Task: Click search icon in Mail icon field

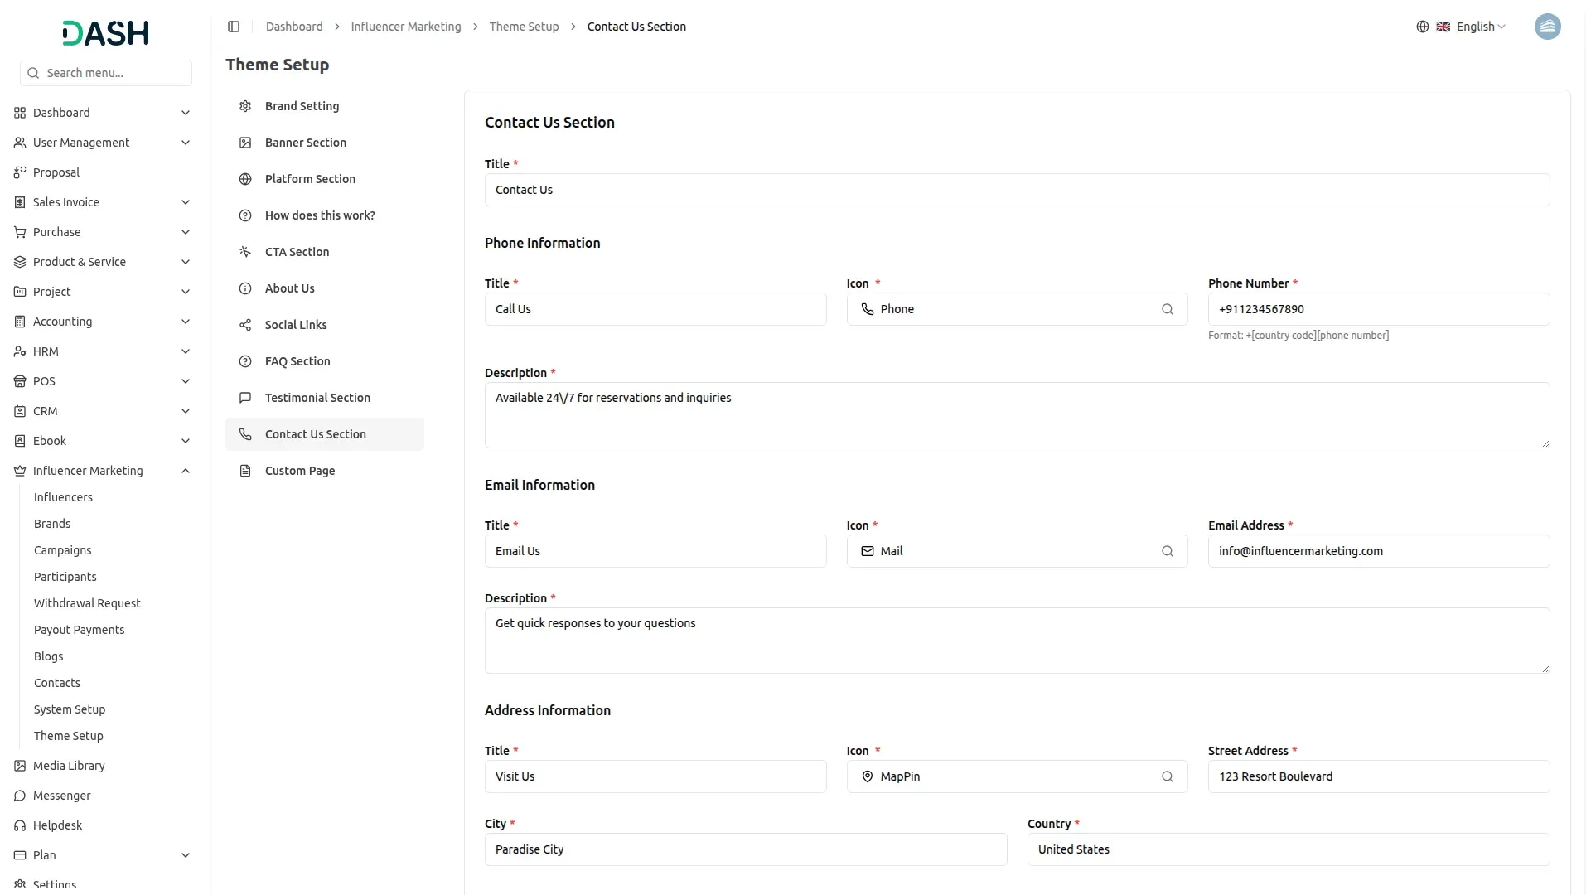Action: tap(1167, 551)
